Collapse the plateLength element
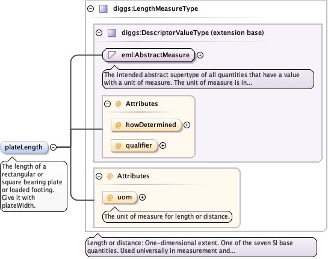This screenshot has width=328, height=259. pyautogui.click(x=54, y=147)
